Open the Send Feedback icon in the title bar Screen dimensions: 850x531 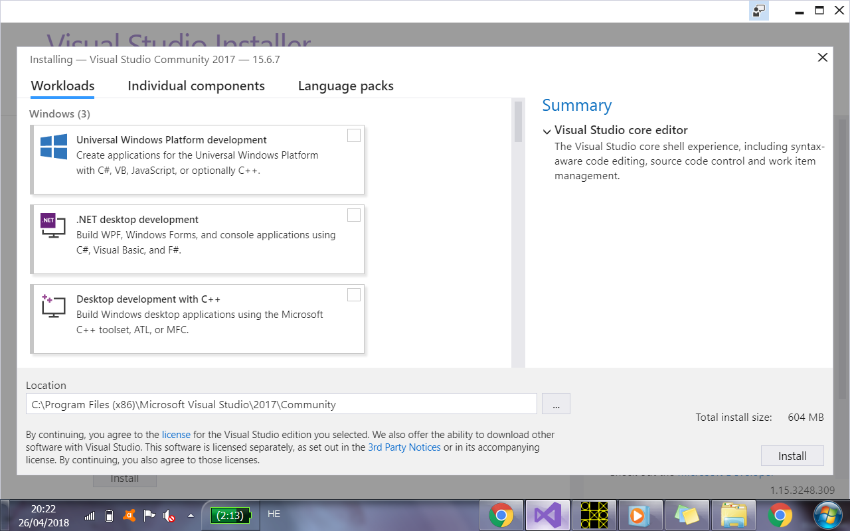(x=758, y=10)
